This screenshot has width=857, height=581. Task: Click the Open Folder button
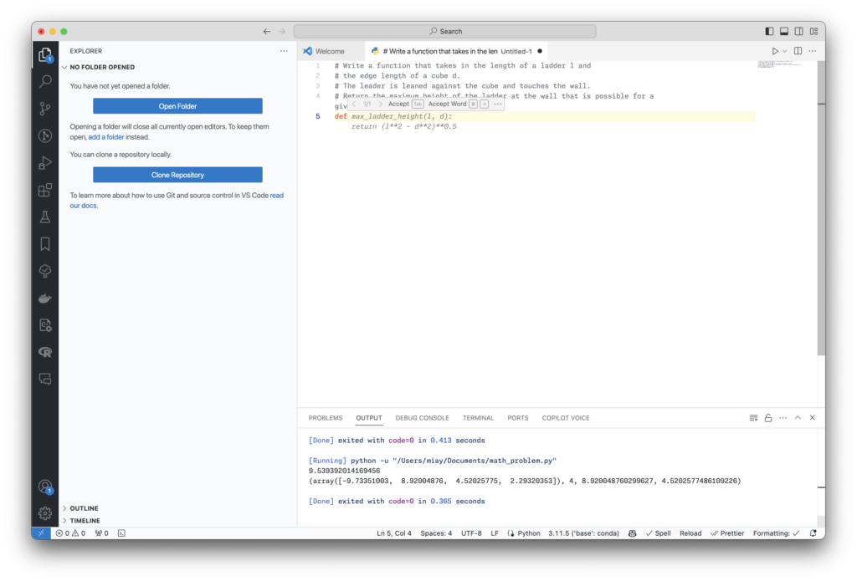click(177, 106)
